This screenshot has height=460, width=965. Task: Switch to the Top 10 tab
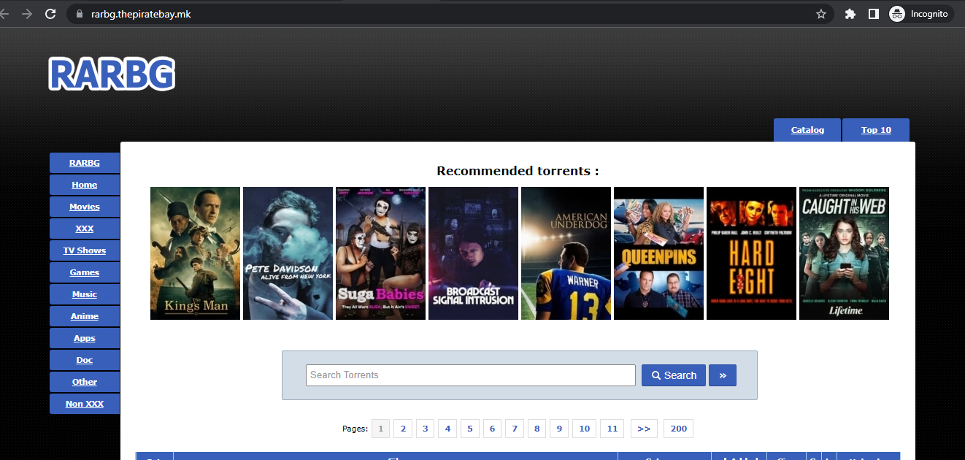[875, 130]
